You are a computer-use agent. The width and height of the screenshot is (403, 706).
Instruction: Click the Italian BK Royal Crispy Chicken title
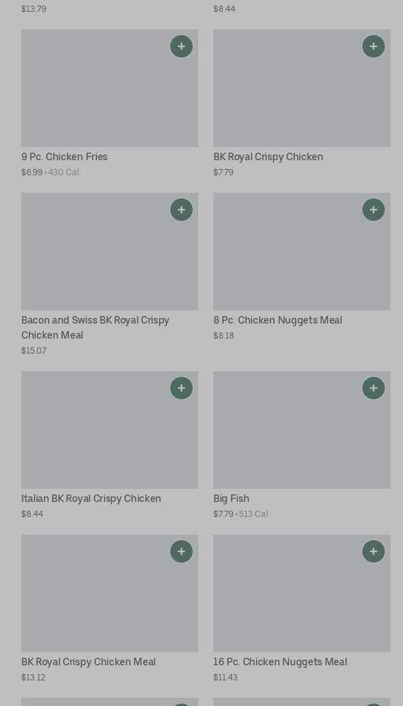click(x=91, y=499)
